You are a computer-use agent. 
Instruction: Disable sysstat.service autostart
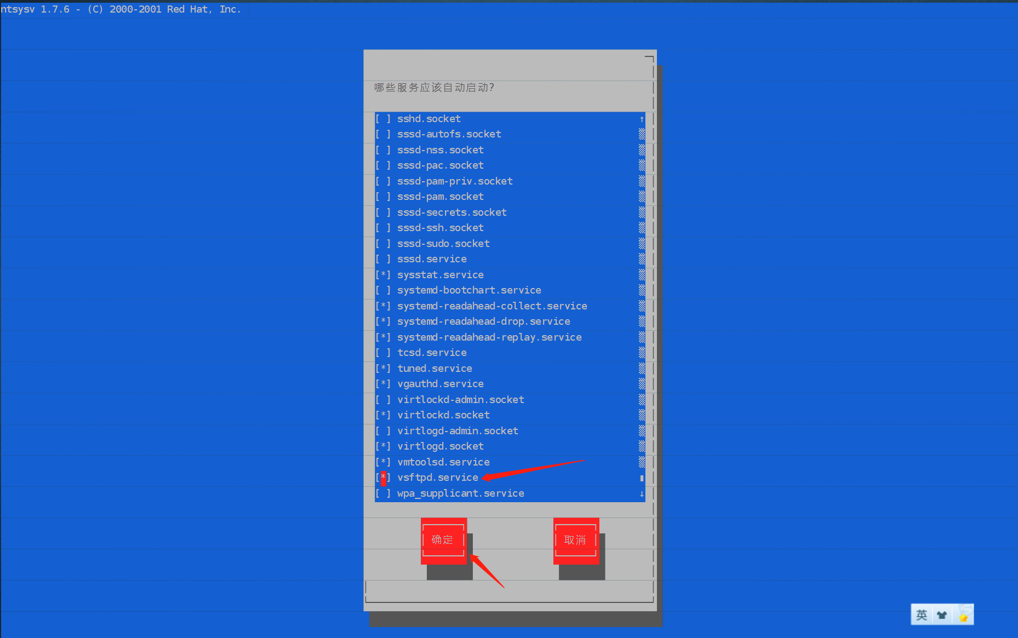tap(383, 274)
